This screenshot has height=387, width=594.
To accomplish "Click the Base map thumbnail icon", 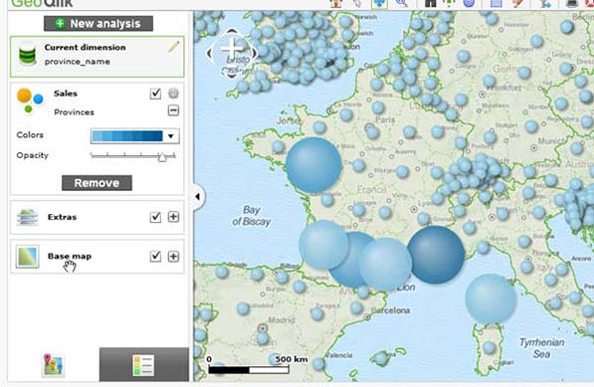I will 27,257.
